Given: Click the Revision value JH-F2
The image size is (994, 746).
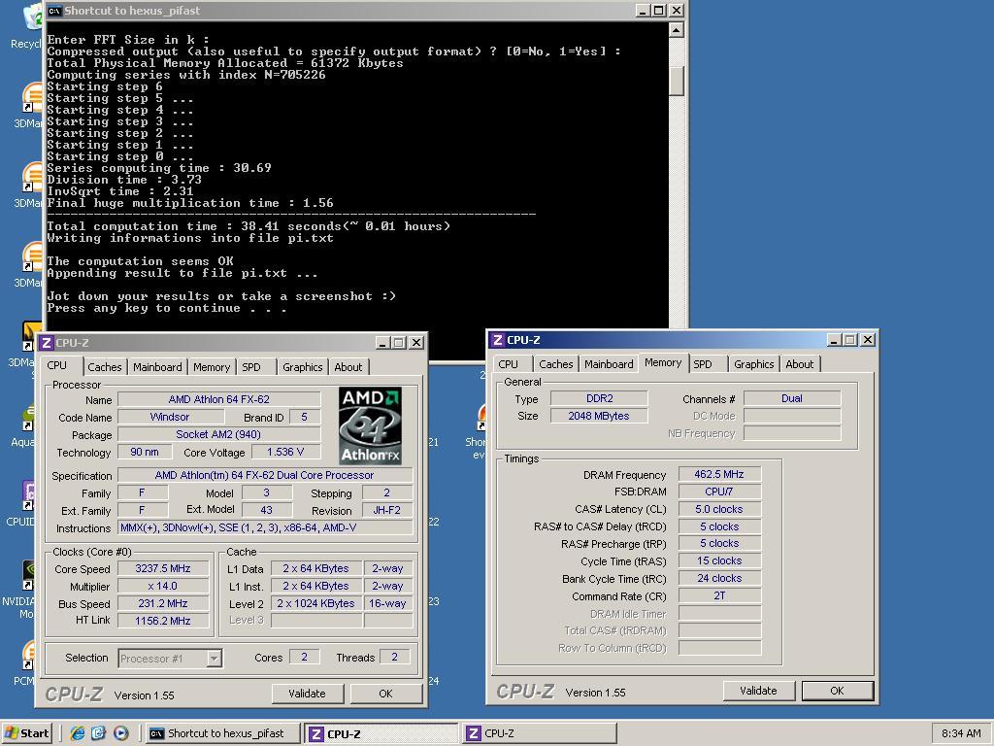Looking at the screenshot, I should point(387,510).
